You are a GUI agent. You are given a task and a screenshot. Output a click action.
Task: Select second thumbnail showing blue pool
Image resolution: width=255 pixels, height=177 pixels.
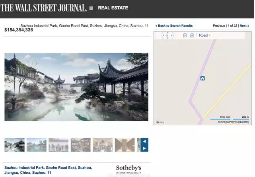point(37,145)
